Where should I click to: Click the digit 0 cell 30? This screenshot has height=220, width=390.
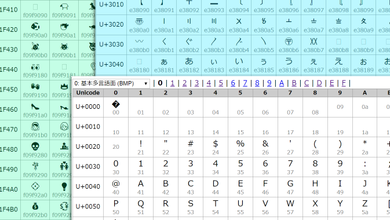tap(116, 167)
